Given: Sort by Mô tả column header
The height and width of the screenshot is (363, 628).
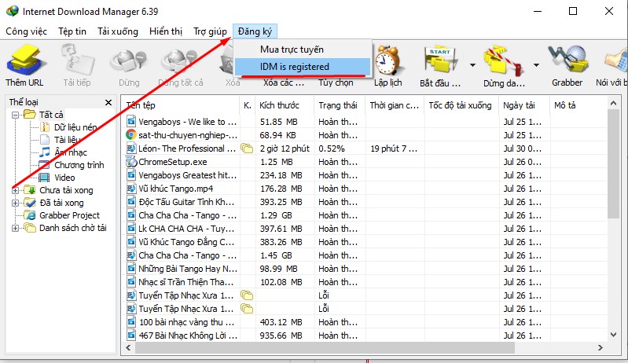Looking at the screenshot, I should (x=578, y=105).
